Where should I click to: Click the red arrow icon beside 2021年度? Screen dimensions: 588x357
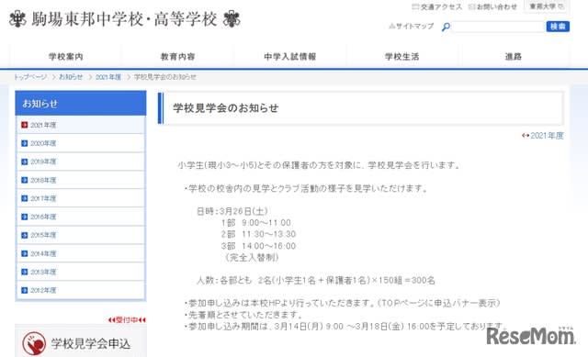pos(25,125)
